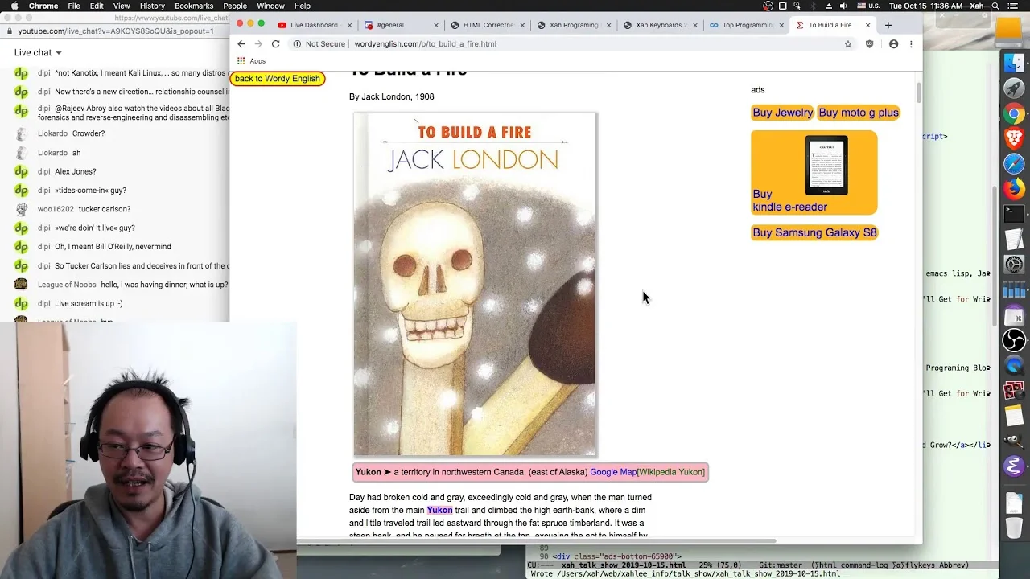Click the highlighted Yukon word in story
The height and width of the screenshot is (579, 1030).
(x=439, y=511)
